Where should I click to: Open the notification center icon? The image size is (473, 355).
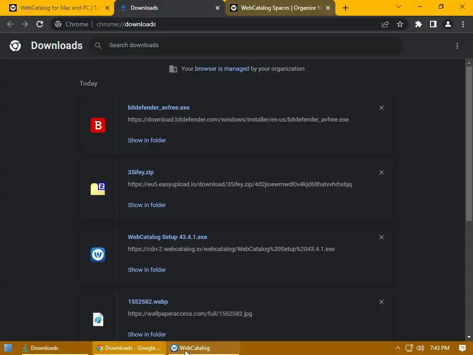(462, 348)
